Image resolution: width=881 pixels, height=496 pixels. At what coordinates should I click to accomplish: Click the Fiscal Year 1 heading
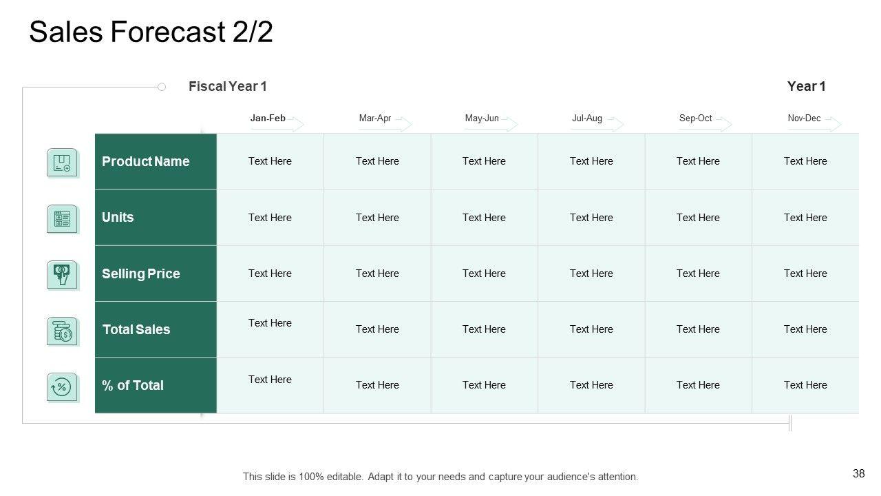coord(227,86)
